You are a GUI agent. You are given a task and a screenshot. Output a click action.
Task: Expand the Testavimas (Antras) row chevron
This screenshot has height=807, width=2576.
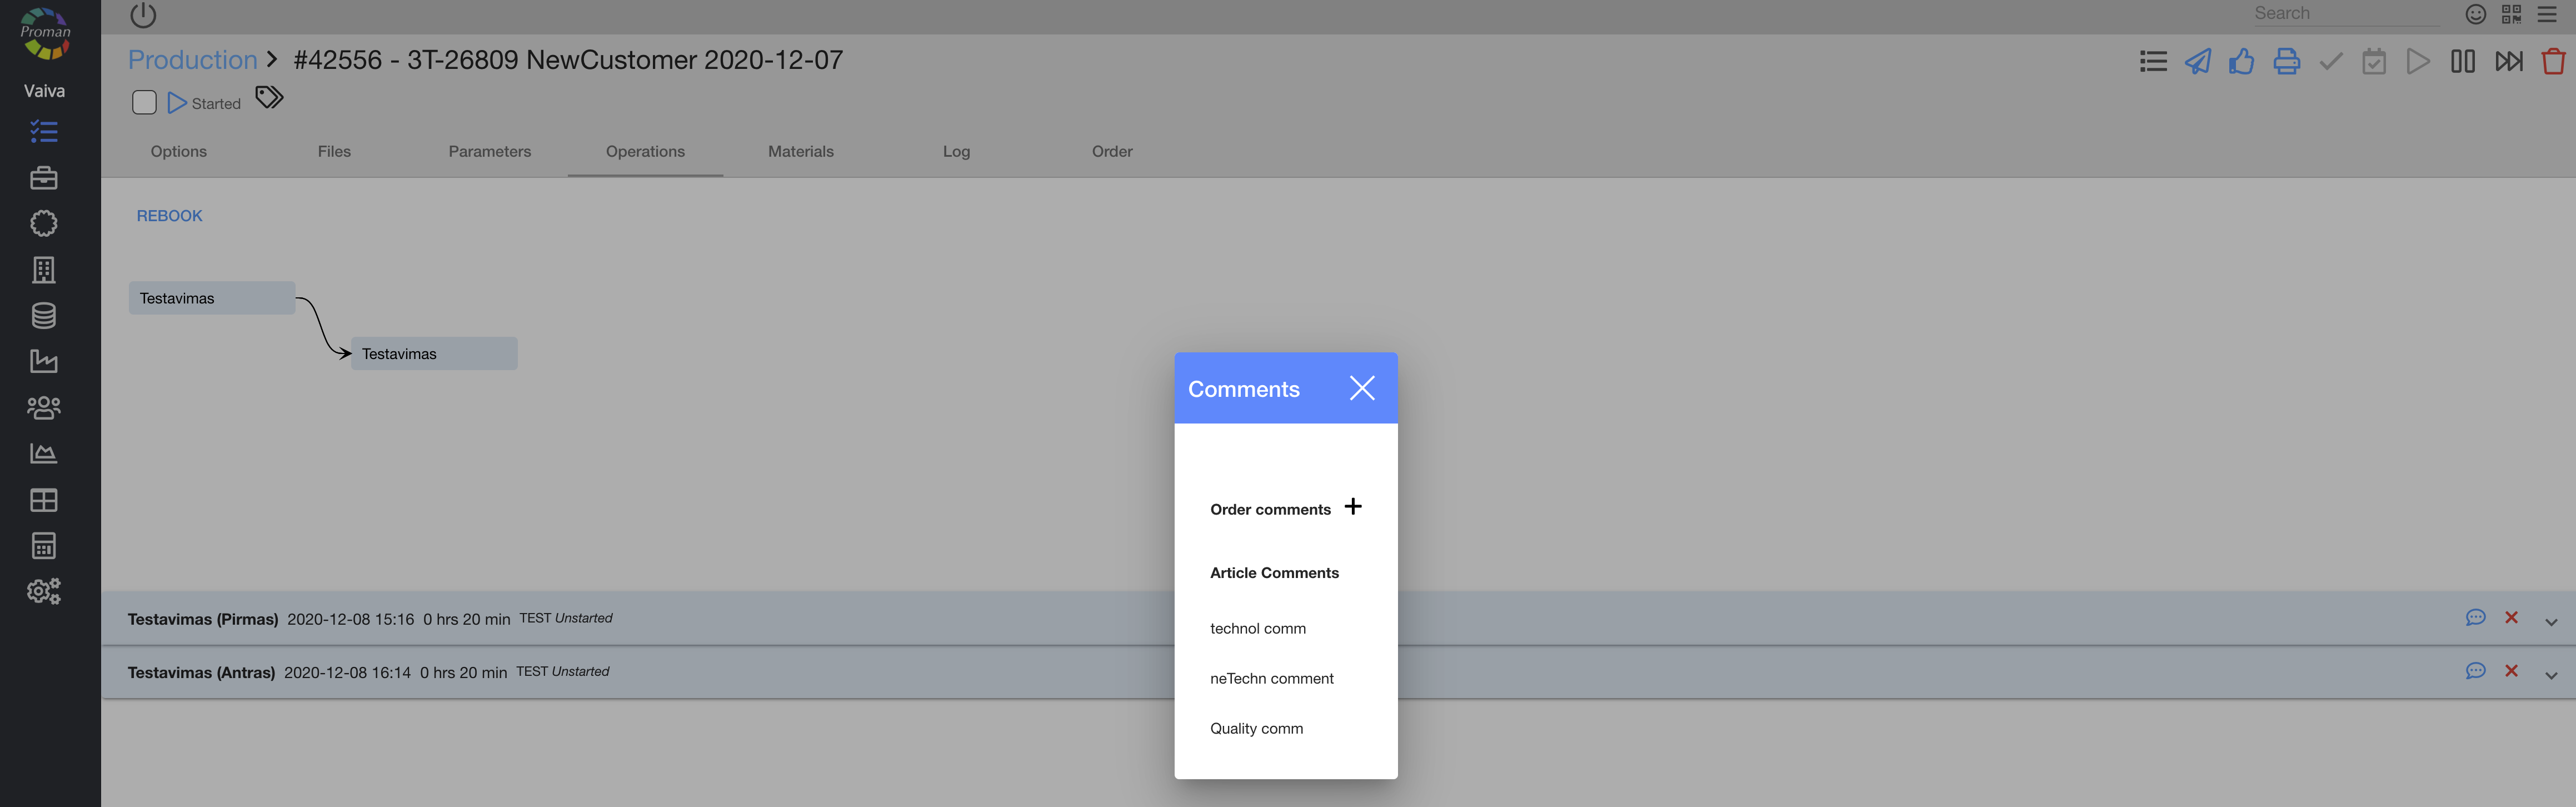coord(2551,675)
